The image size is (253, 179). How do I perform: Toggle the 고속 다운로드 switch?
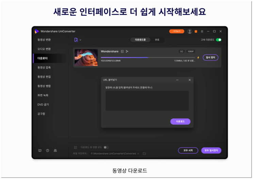pyautogui.click(x=219, y=40)
